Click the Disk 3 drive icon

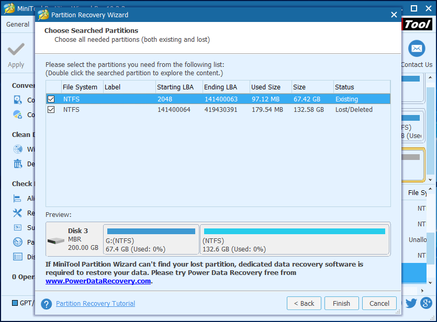point(56,240)
